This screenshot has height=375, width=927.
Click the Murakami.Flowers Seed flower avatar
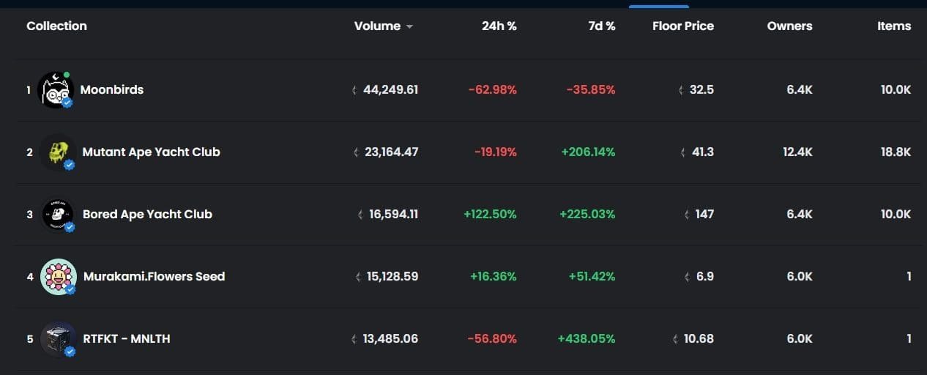[x=58, y=276]
